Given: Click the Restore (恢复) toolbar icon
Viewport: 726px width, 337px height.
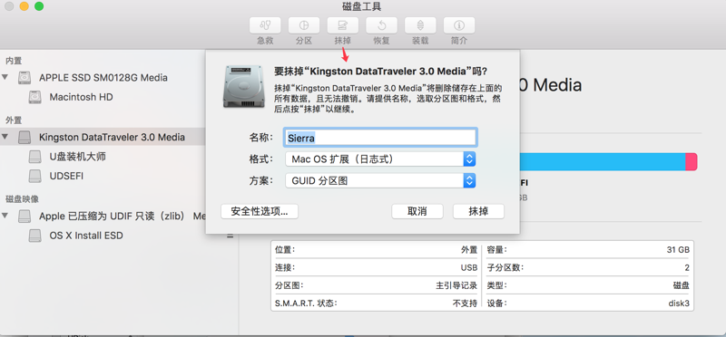Looking at the screenshot, I should point(381,25).
